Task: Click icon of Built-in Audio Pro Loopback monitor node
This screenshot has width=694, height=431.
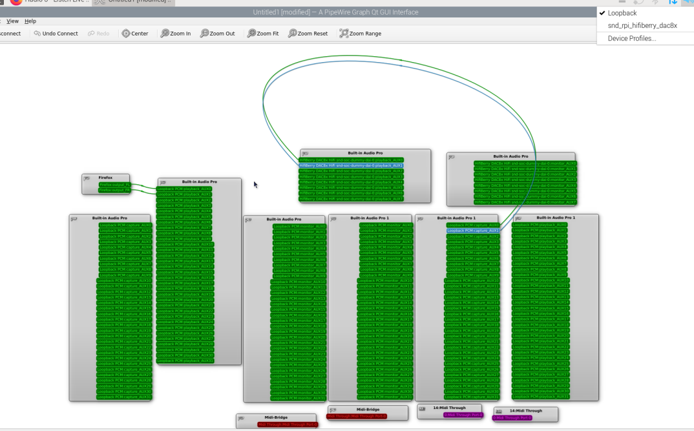Action: point(248,220)
